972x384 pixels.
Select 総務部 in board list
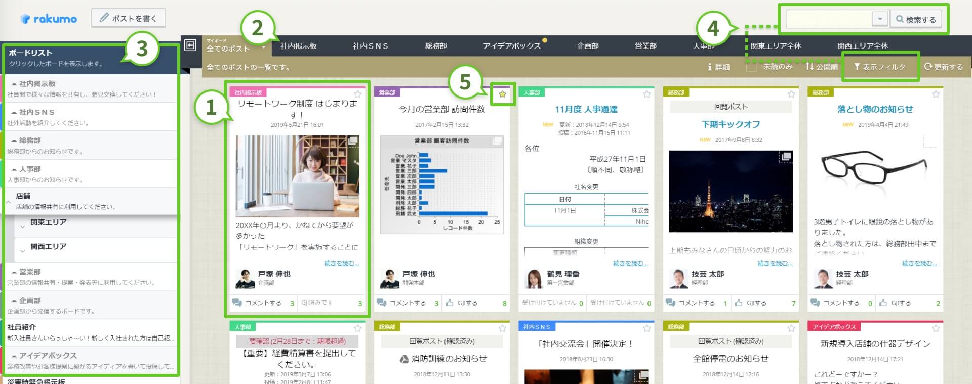(x=90, y=145)
